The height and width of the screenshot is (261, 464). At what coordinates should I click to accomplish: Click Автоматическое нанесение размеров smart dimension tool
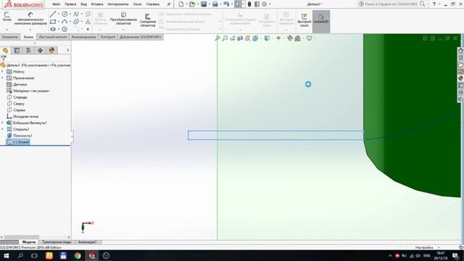click(x=30, y=19)
